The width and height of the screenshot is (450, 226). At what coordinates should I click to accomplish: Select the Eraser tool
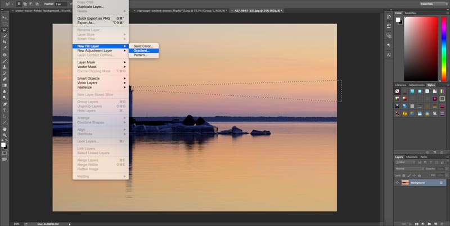(4, 79)
